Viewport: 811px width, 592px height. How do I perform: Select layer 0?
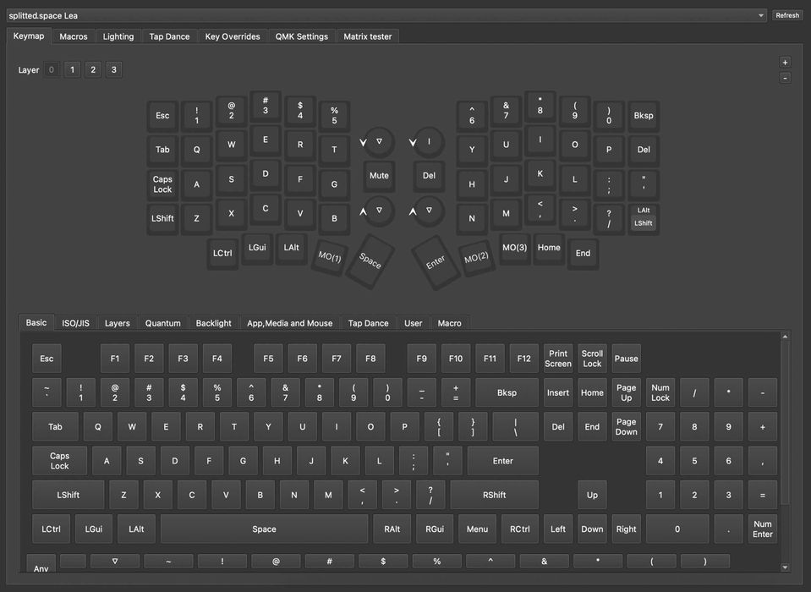click(52, 70)
